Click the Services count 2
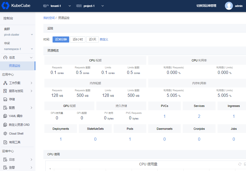 199,116
